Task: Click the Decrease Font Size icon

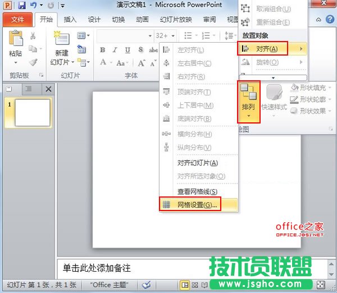Action: (x=153, y=63)
